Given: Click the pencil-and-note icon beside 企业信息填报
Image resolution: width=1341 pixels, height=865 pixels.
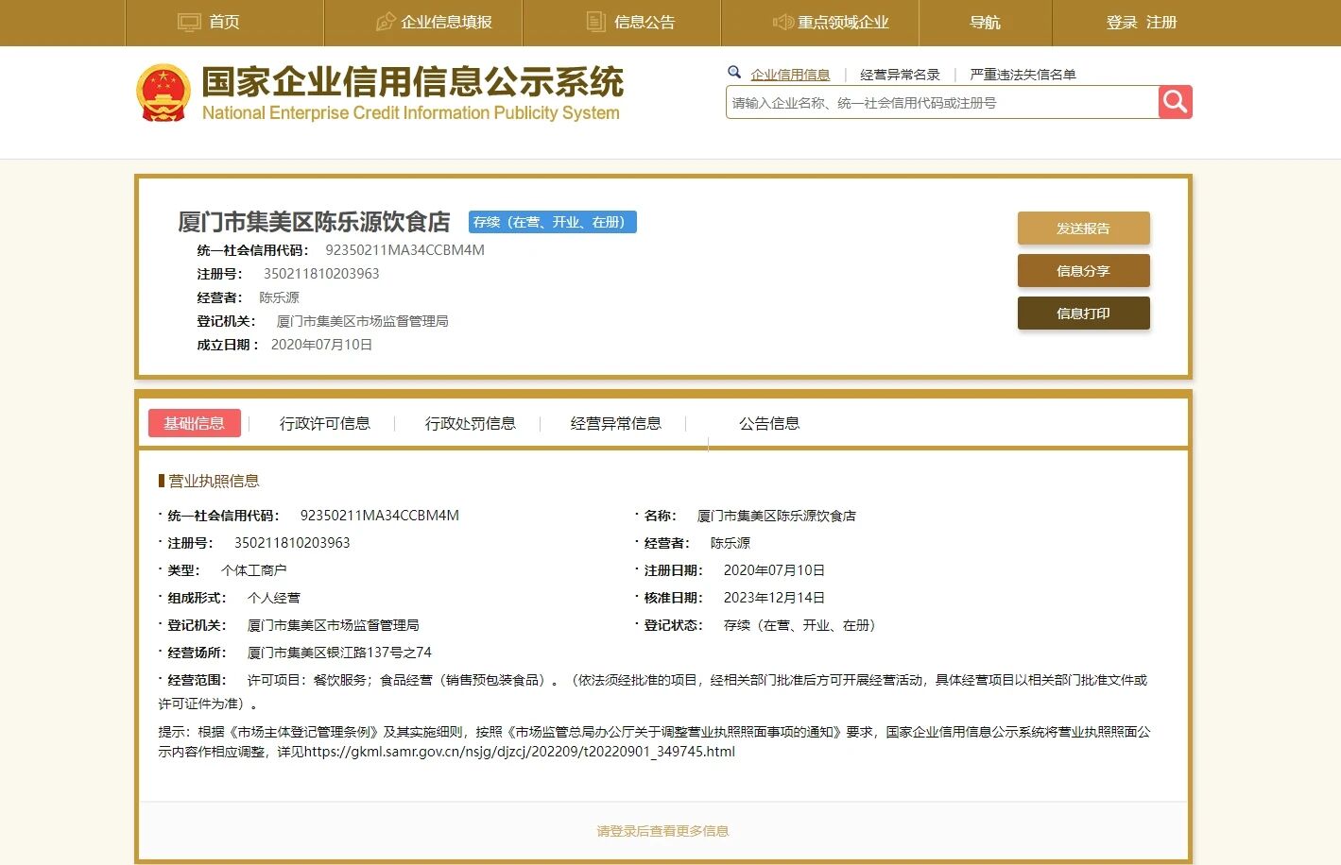Looking at the screenshot, I should [x=386, y=22].
